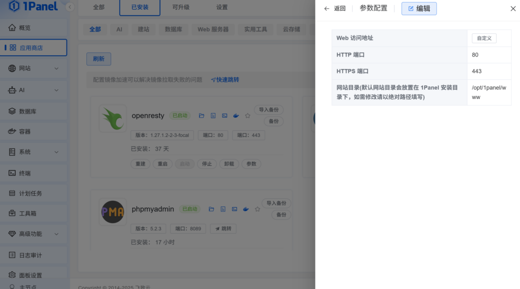This screenshot has width=520, height=289.
Task: Switch to the 全部 top tab
Action: (99, 7)
